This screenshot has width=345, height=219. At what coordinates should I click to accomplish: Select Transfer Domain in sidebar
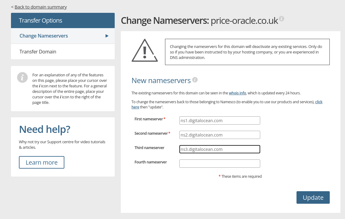pyautogui.click(x=63, y=52)
